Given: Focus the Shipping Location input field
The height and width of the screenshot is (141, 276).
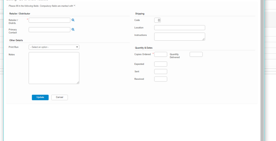Looking at the screenshot, I should pos(180,28).
